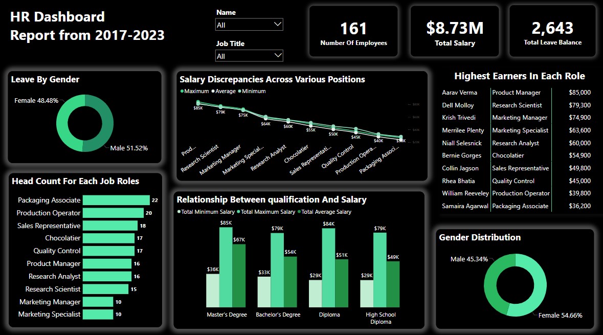Select Aarav Verma in highest earners table
Image resolution: width=603 pixels, height=335 pixels.
[460, 92]
